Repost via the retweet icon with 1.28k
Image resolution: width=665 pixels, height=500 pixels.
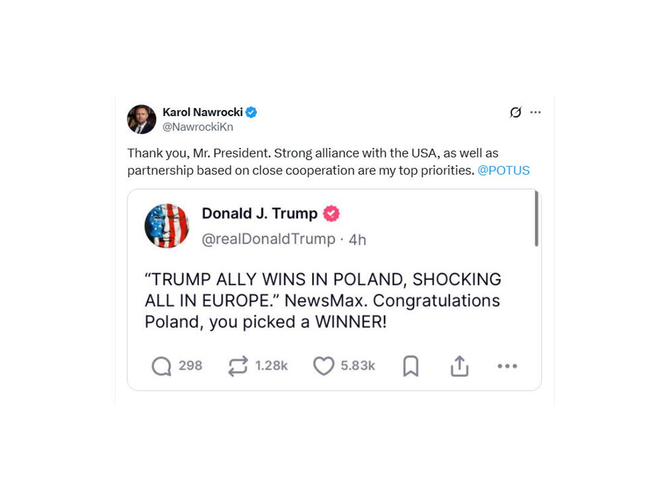tap(238, 366)
